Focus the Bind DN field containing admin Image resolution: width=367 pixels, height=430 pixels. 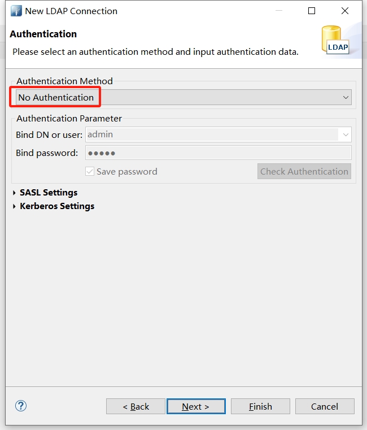[212, 134]
